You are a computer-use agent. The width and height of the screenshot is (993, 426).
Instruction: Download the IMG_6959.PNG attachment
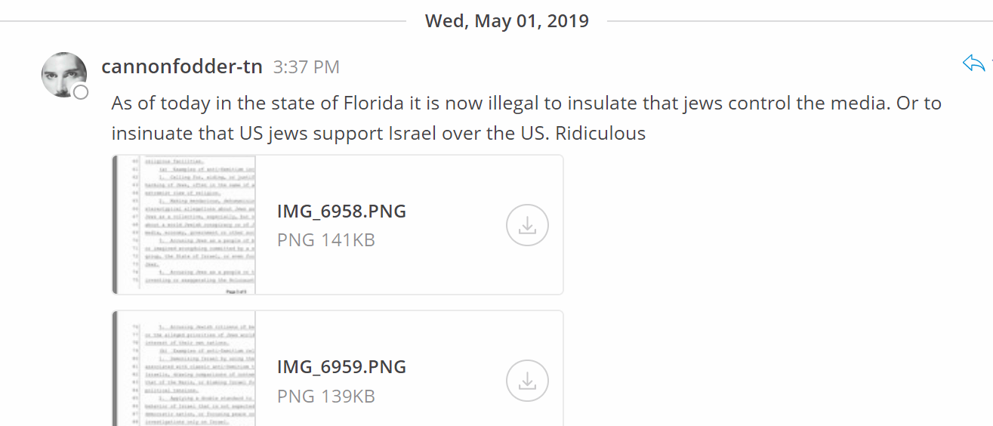click(527, 381)
